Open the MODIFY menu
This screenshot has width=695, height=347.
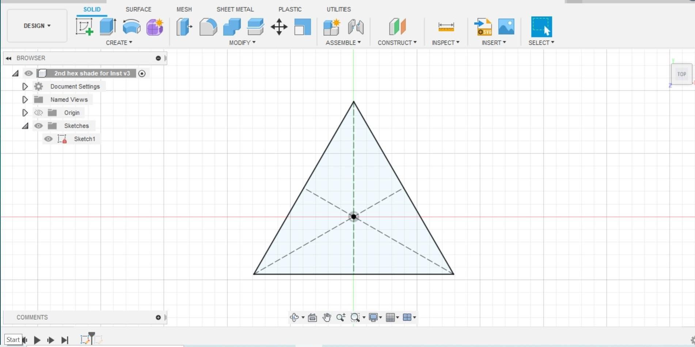[242, 43]
